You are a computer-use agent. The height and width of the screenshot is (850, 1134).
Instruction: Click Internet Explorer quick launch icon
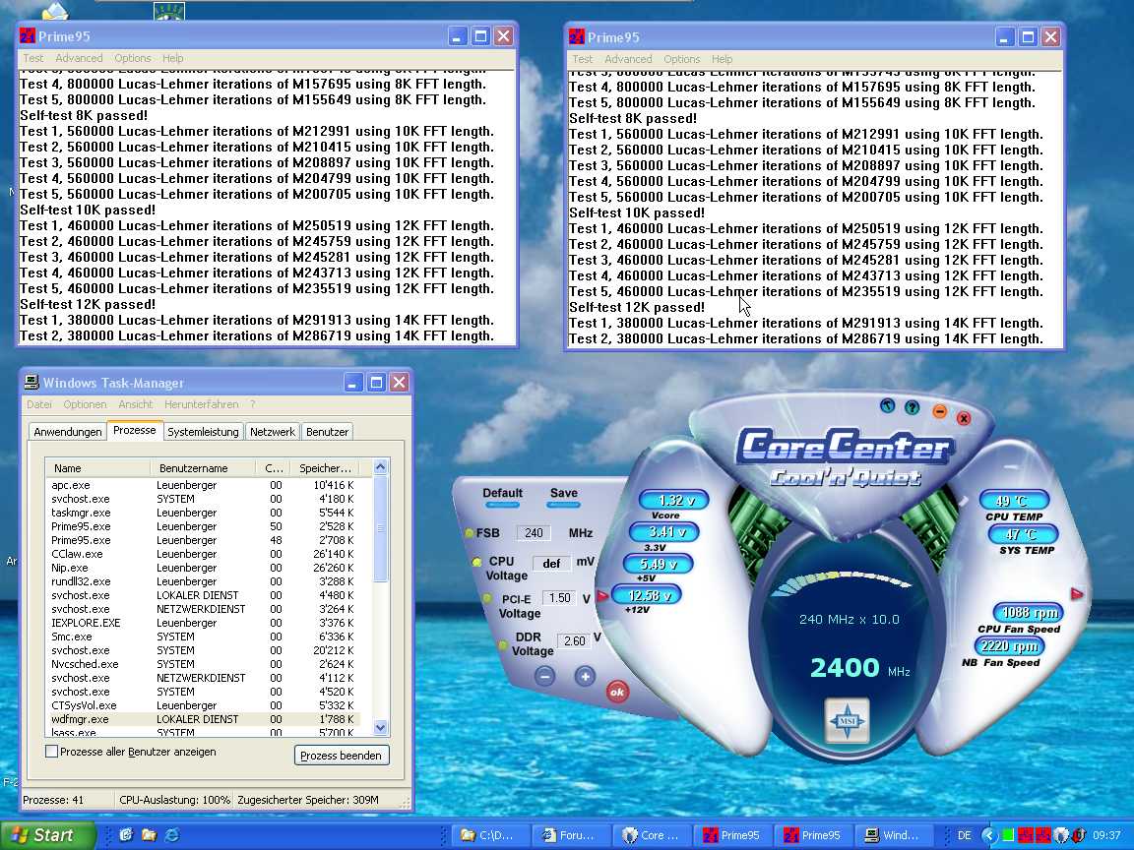pyautogui.click(x=172, y=835)
